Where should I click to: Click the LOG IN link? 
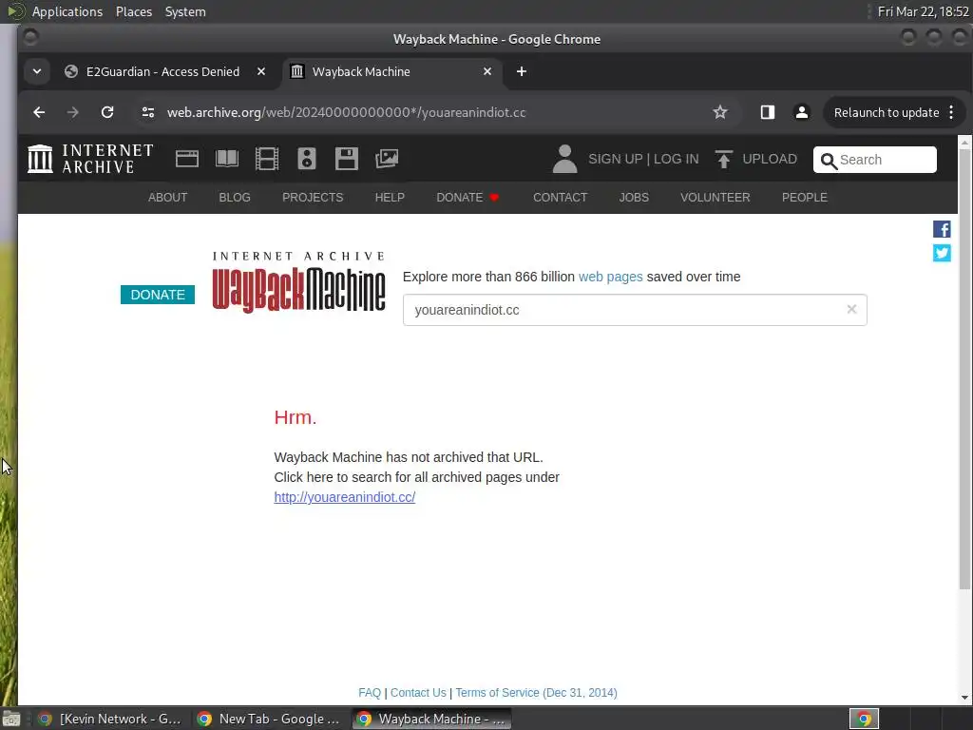676,159
